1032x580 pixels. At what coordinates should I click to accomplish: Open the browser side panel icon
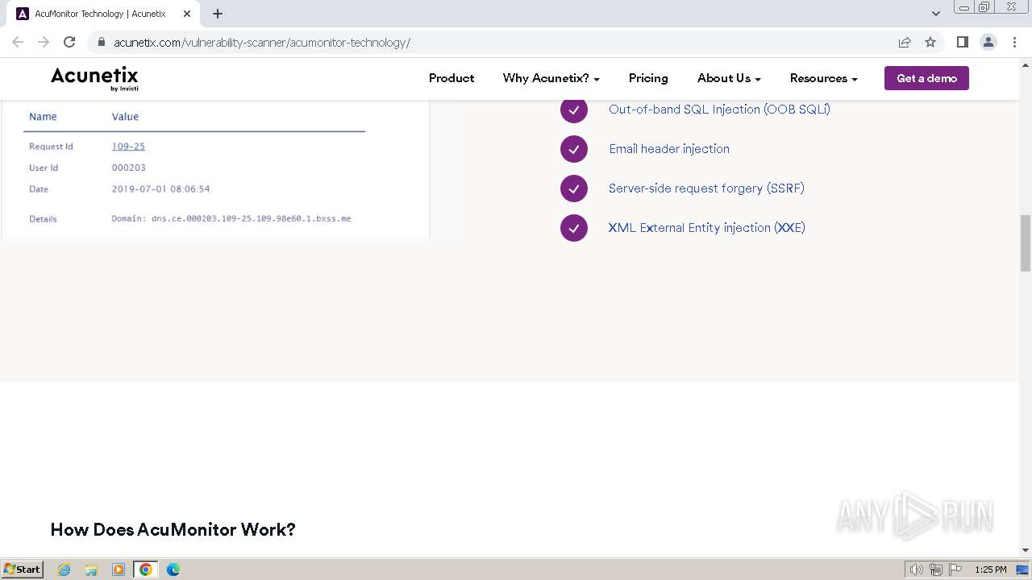coord(962,42)
